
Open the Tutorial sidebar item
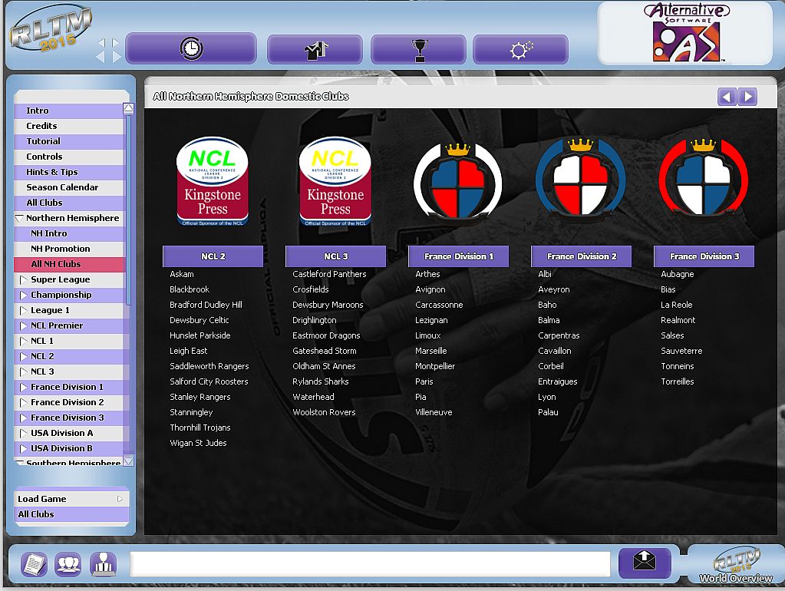[x=68, y=141]
